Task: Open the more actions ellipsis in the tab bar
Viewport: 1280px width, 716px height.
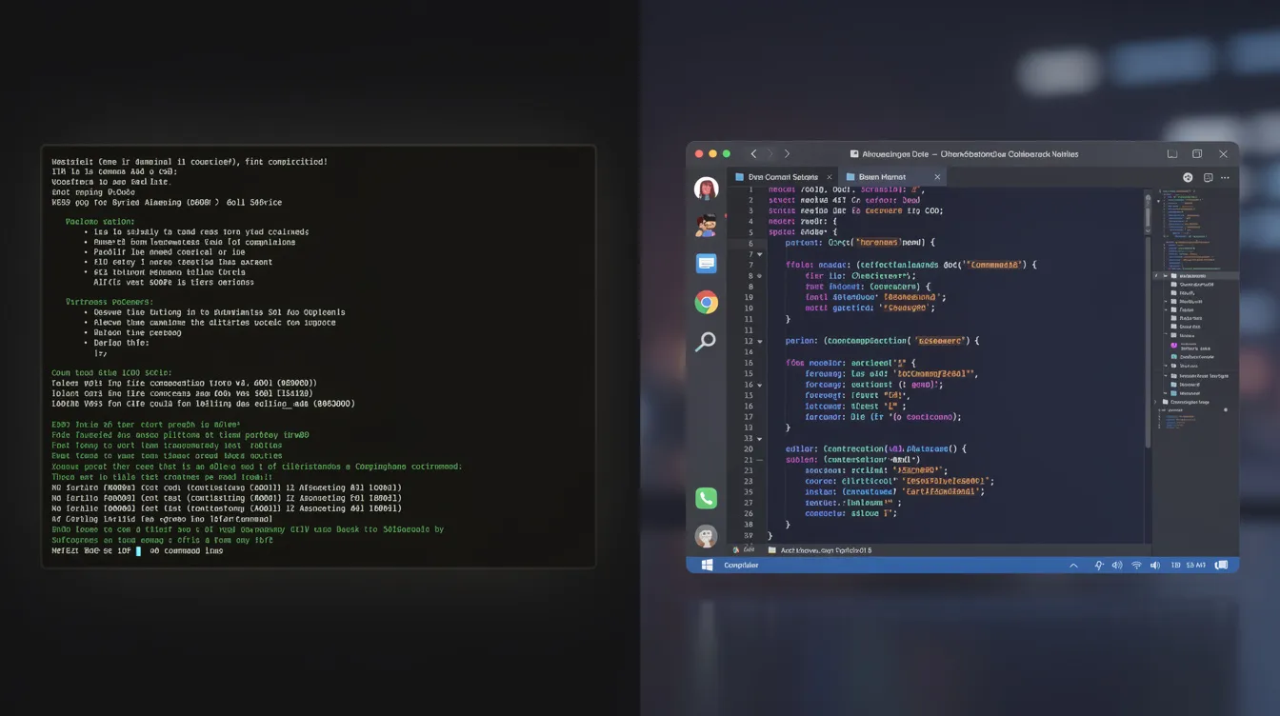Action: click(x=1226, y=177)
